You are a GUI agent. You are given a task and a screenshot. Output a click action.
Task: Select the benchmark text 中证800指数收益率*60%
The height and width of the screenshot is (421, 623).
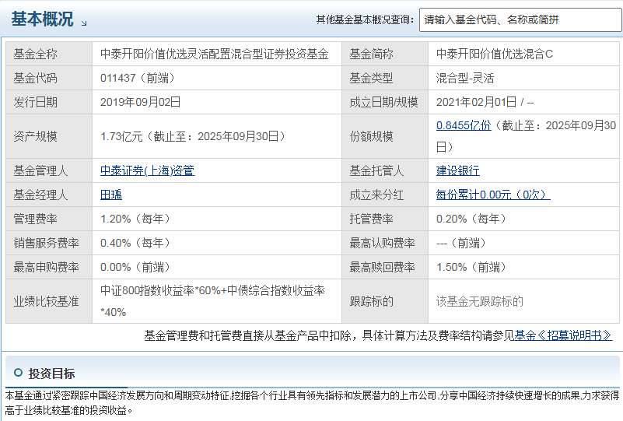coord(160,290)
